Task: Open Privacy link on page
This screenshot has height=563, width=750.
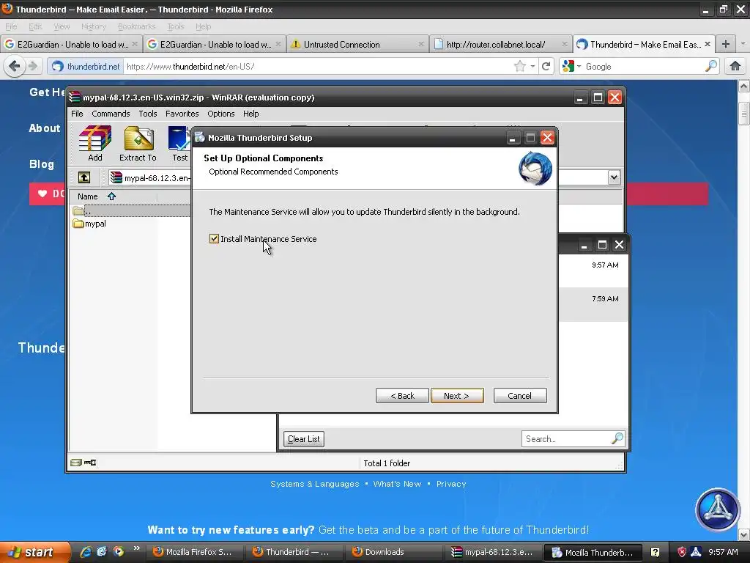Action: pyautogui.click(x=451, y=484)
